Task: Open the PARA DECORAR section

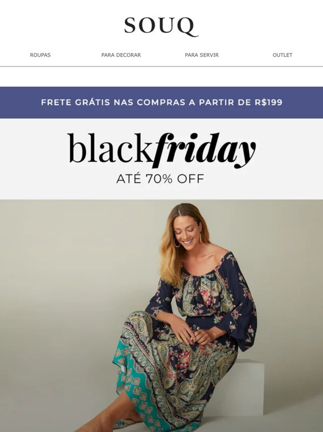Action: pyautogui.click(x=121, y=55)
